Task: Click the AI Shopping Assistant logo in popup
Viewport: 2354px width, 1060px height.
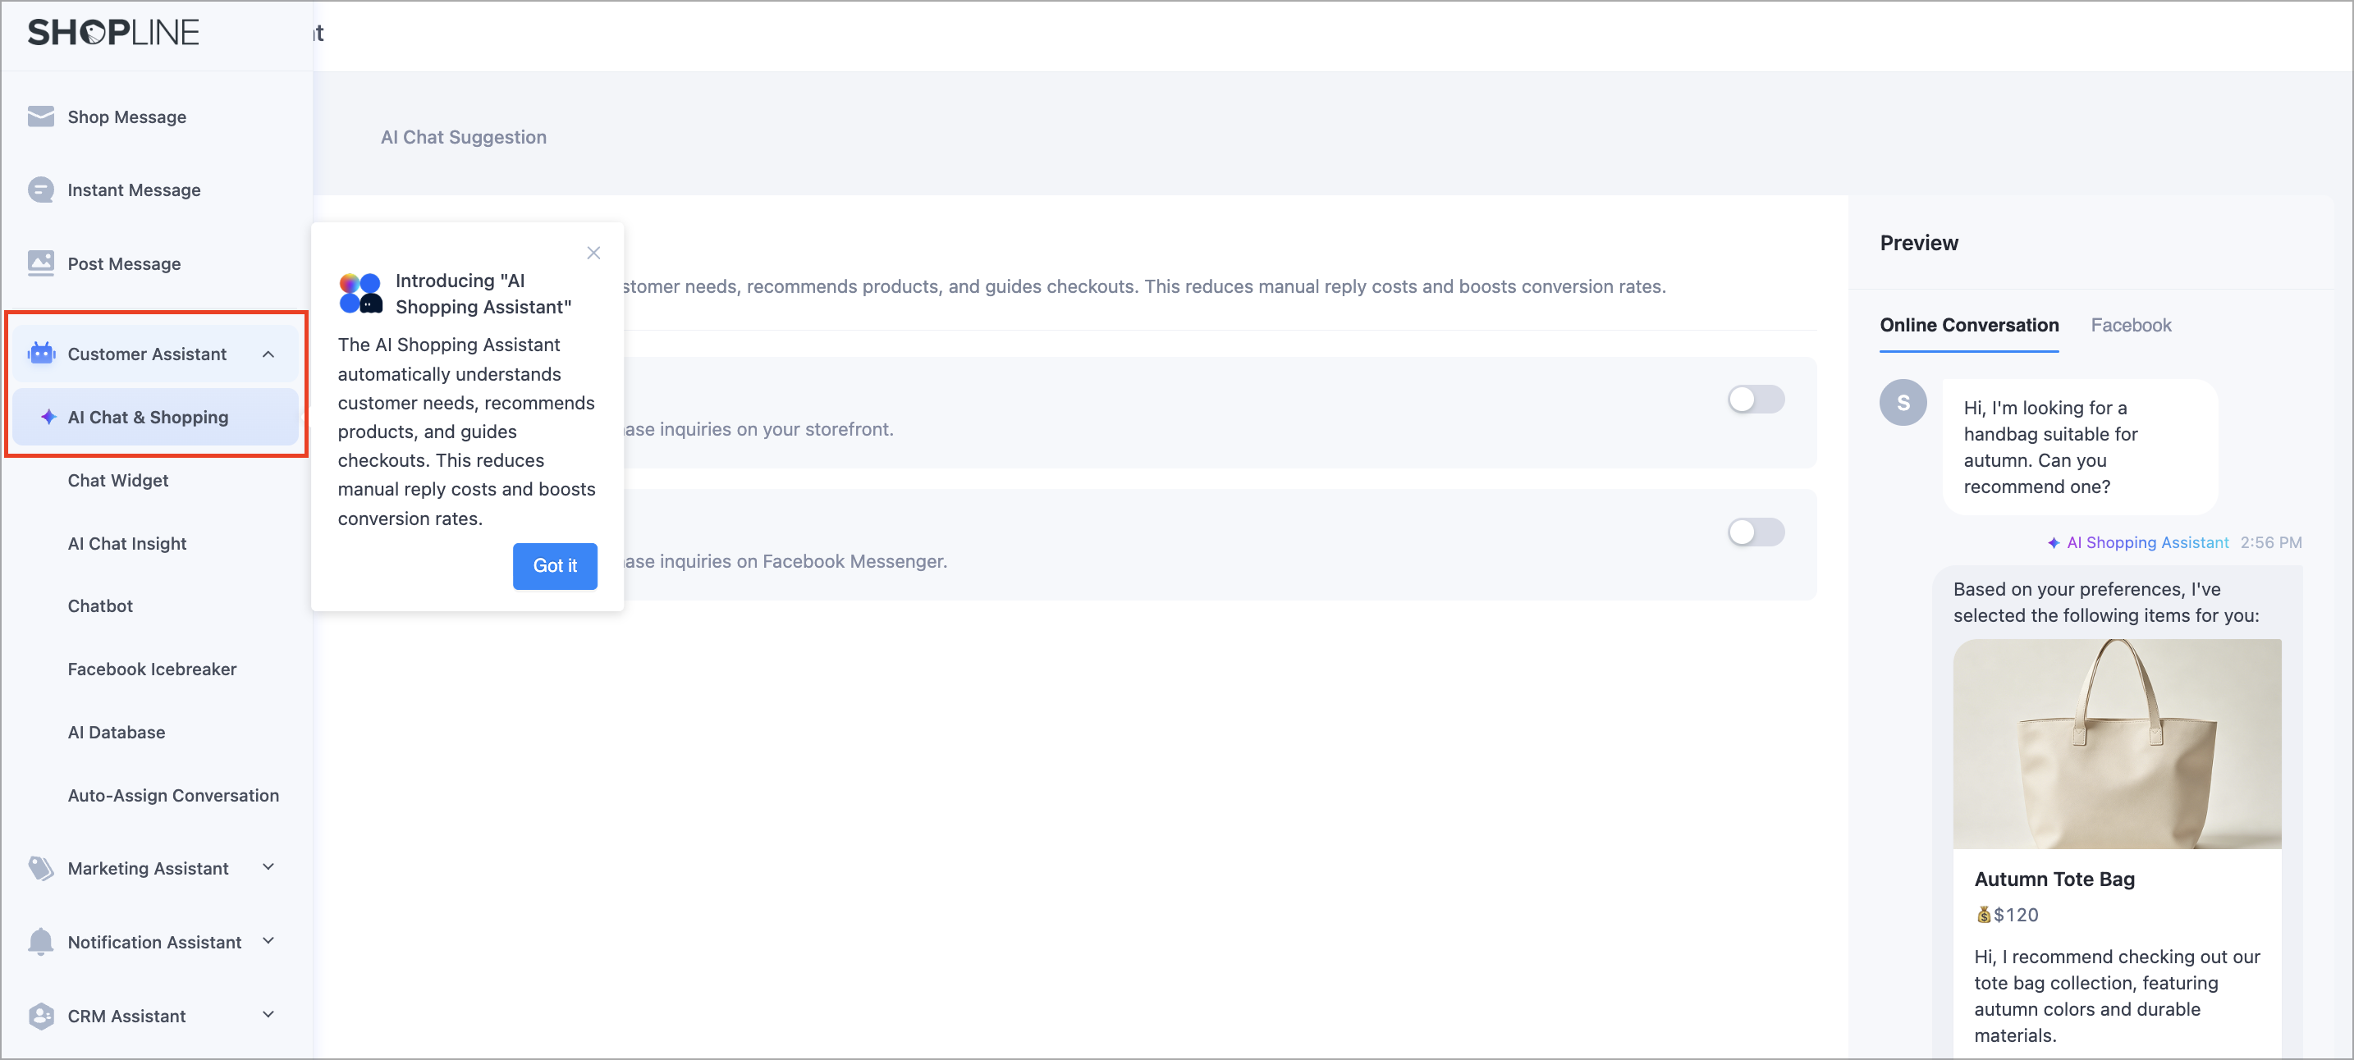Action: [361, 294]
